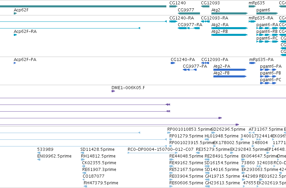Select the RH14812.5prime EST label
This screenshot has height=188, width=286.
(98, 156)
